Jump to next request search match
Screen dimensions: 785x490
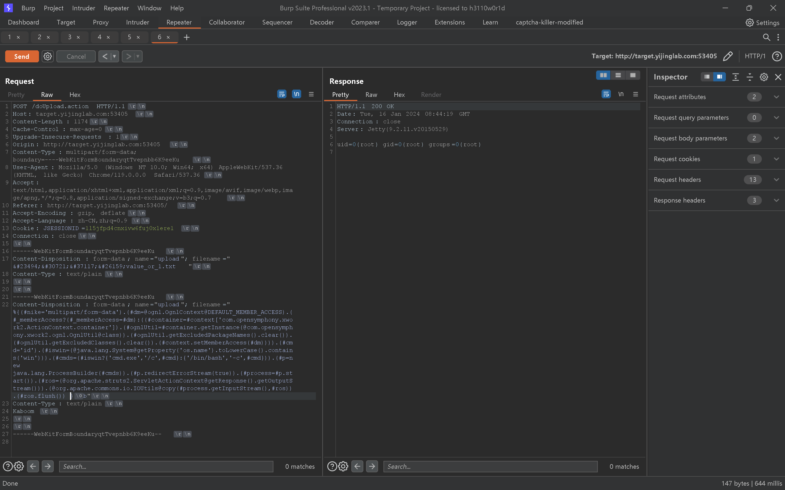48,466
